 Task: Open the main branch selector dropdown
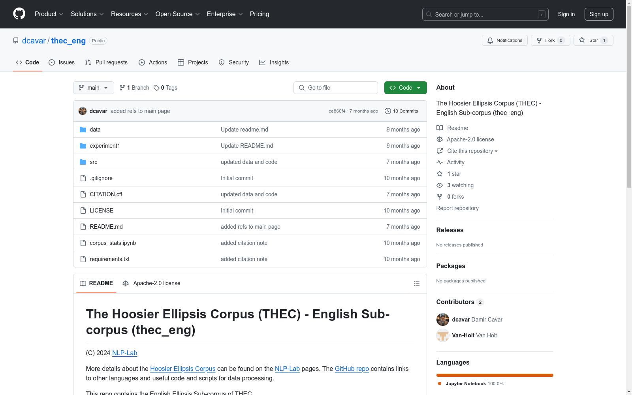(x=94, y=88)
